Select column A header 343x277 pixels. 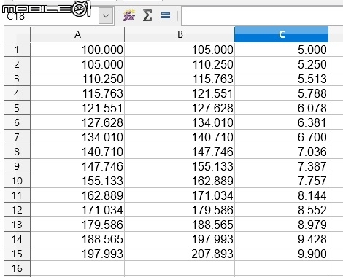coord(77,34)
